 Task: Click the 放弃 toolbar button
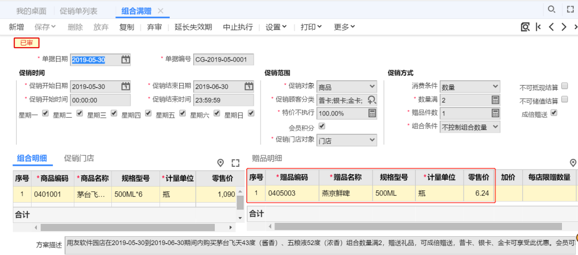click(101, 27)
